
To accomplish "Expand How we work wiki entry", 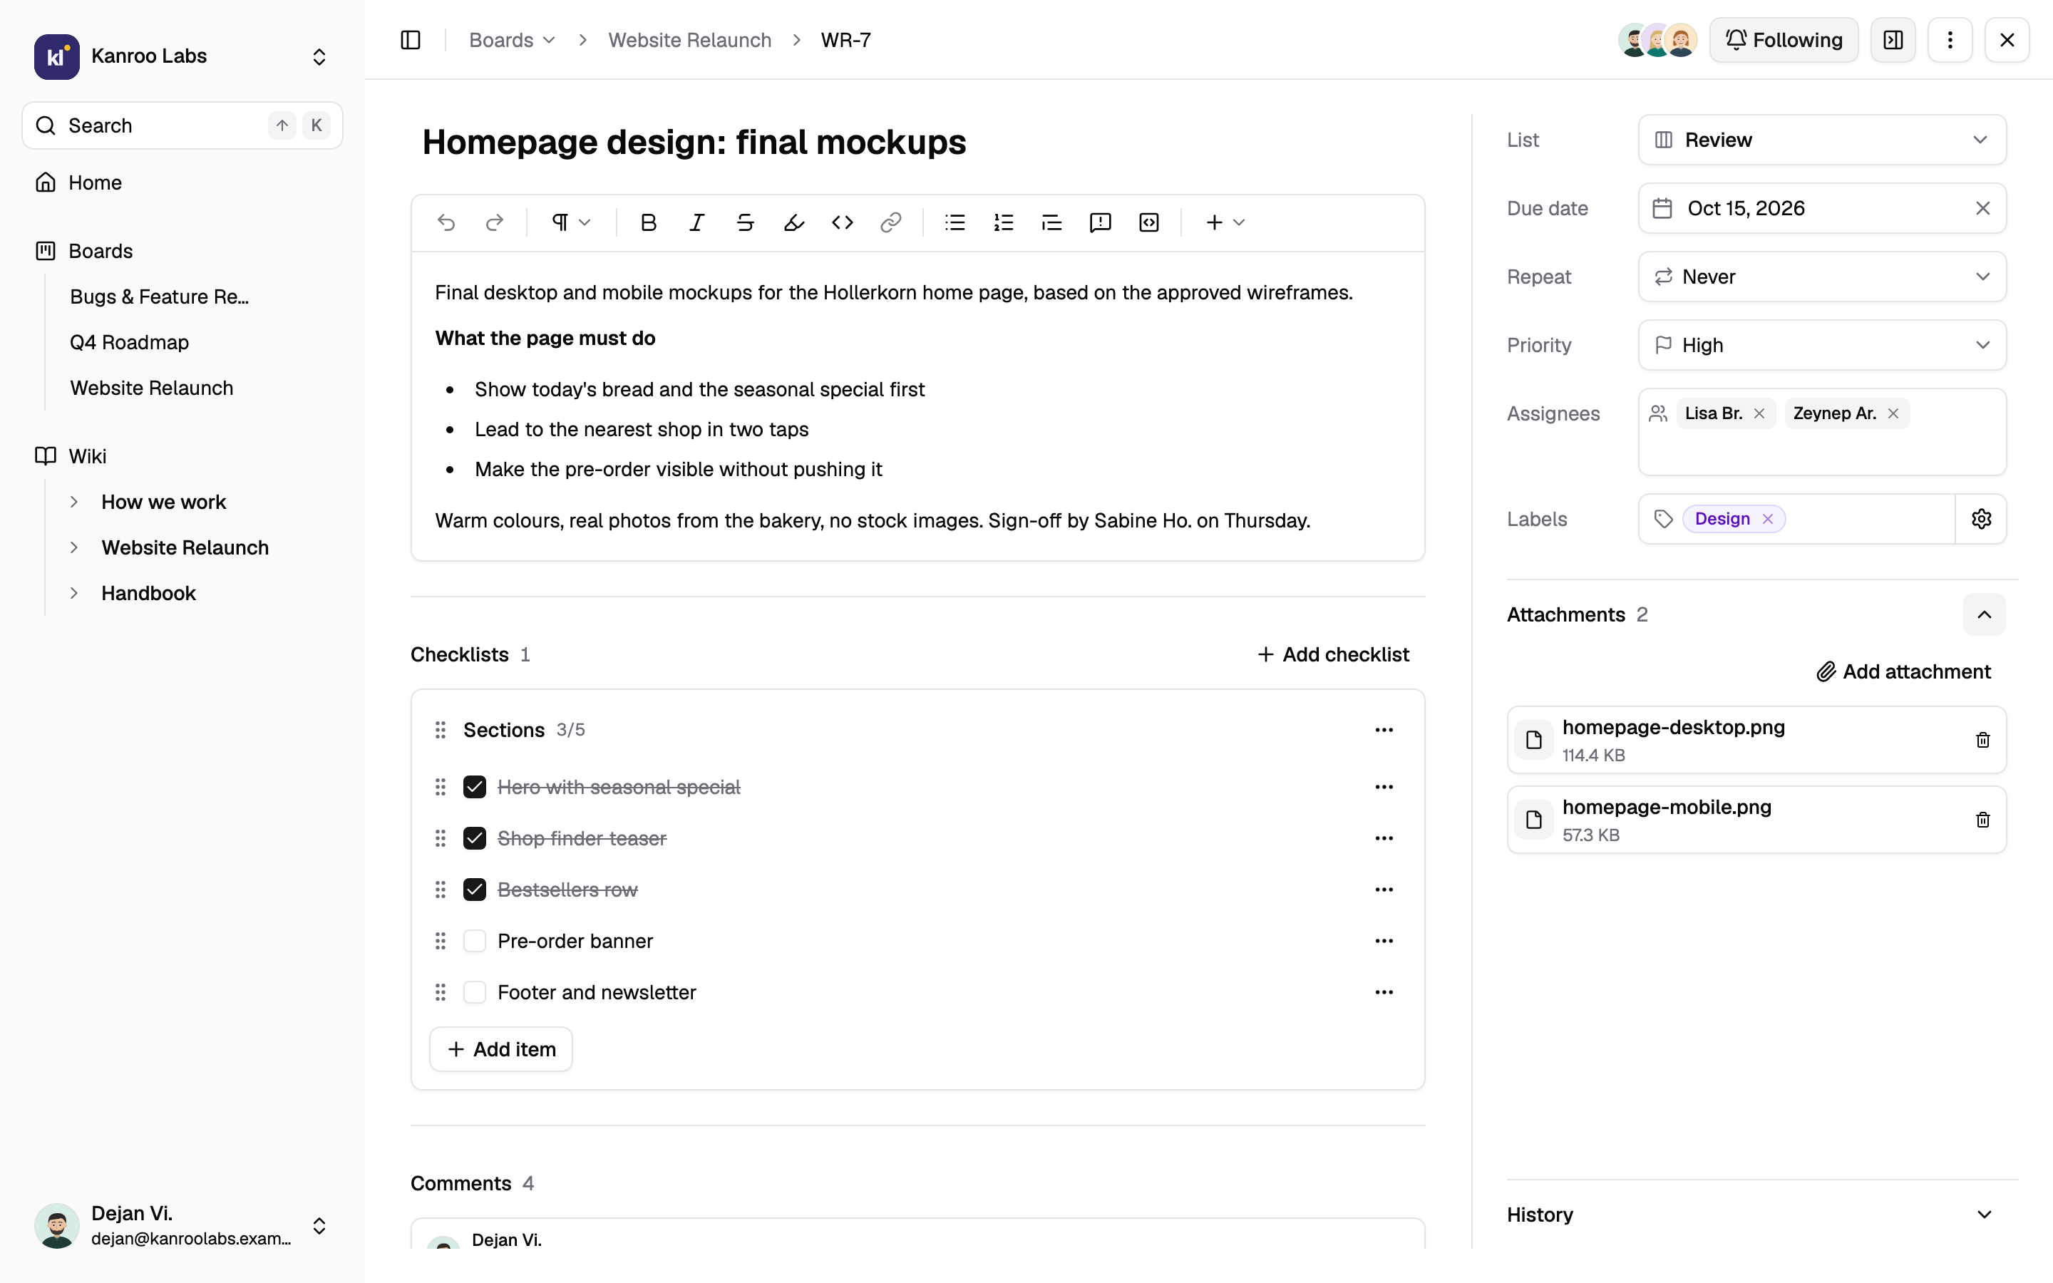I will point(74,502).
